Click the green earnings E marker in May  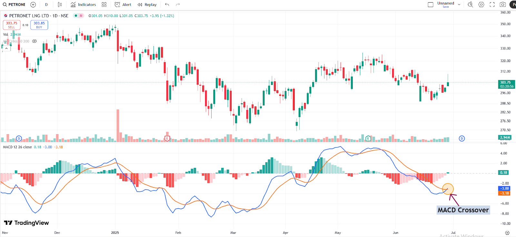[x=368, y=139]
